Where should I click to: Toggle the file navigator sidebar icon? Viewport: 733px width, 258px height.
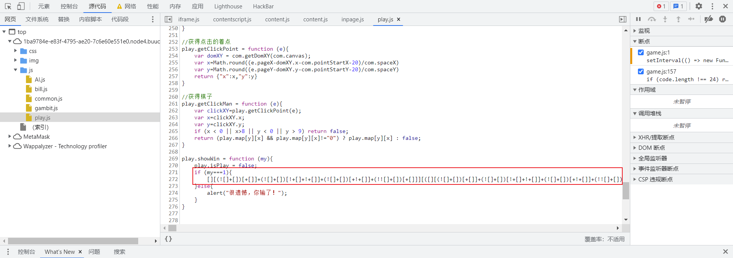coord(168,19)
